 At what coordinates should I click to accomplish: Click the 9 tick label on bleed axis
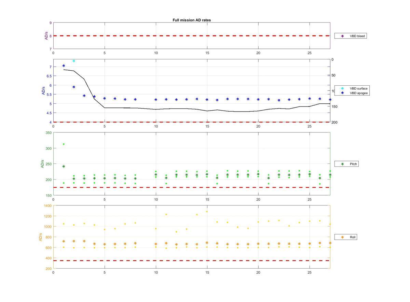click(51, 23)
